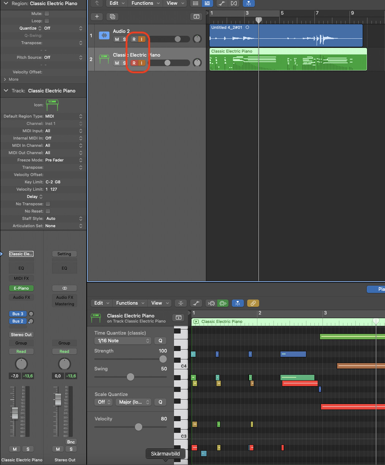This screenshot has height=465, width=385.
Task: Click the collapse mode icon in piano roll
Action: [x=181, y=303]
